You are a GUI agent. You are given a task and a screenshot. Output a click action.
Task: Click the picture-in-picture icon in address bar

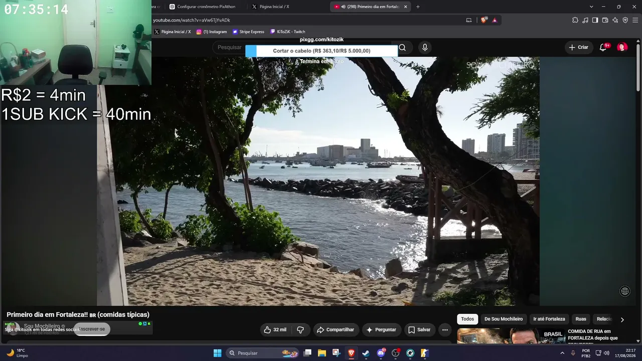pyautogui.click(x=469, y=20)
